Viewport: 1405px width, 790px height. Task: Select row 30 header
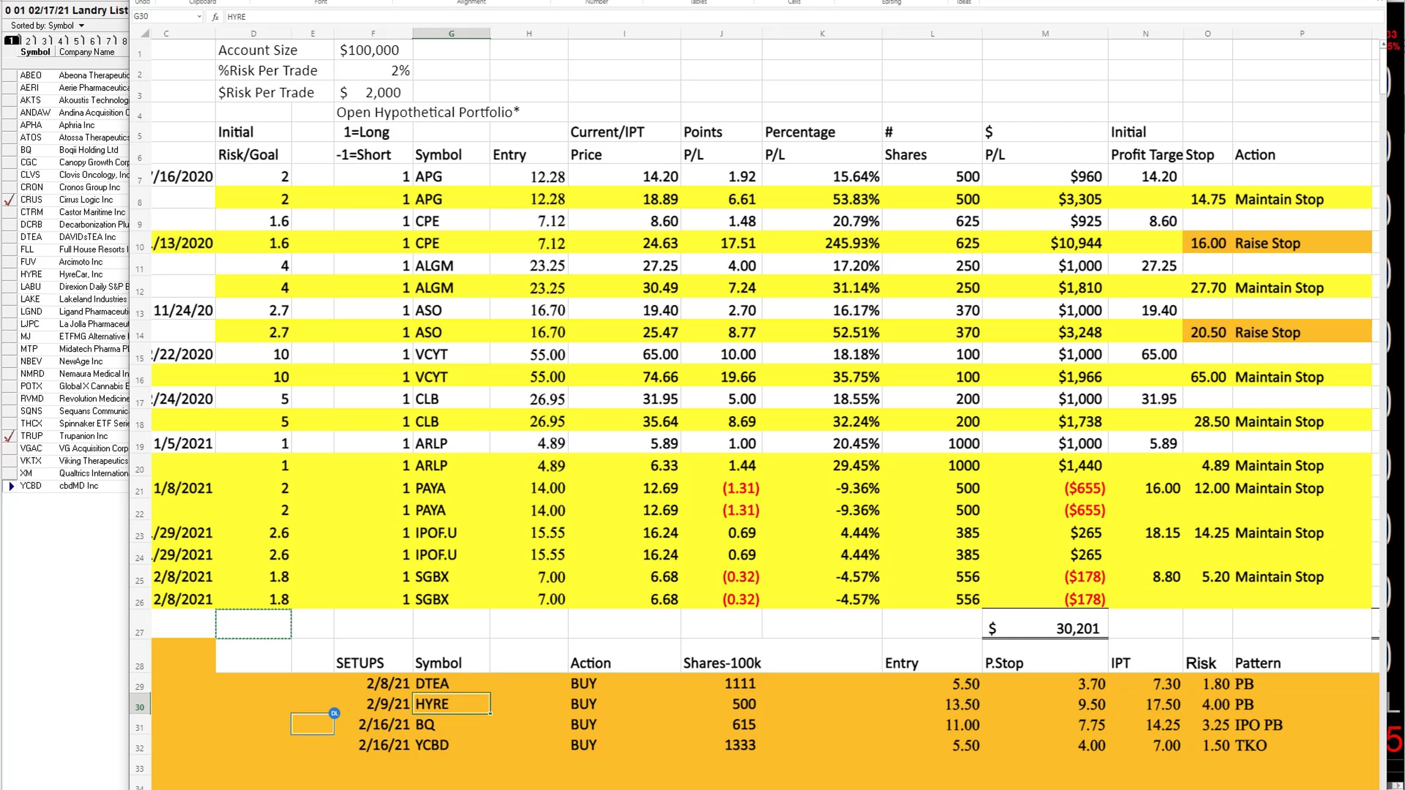point(139,707)
